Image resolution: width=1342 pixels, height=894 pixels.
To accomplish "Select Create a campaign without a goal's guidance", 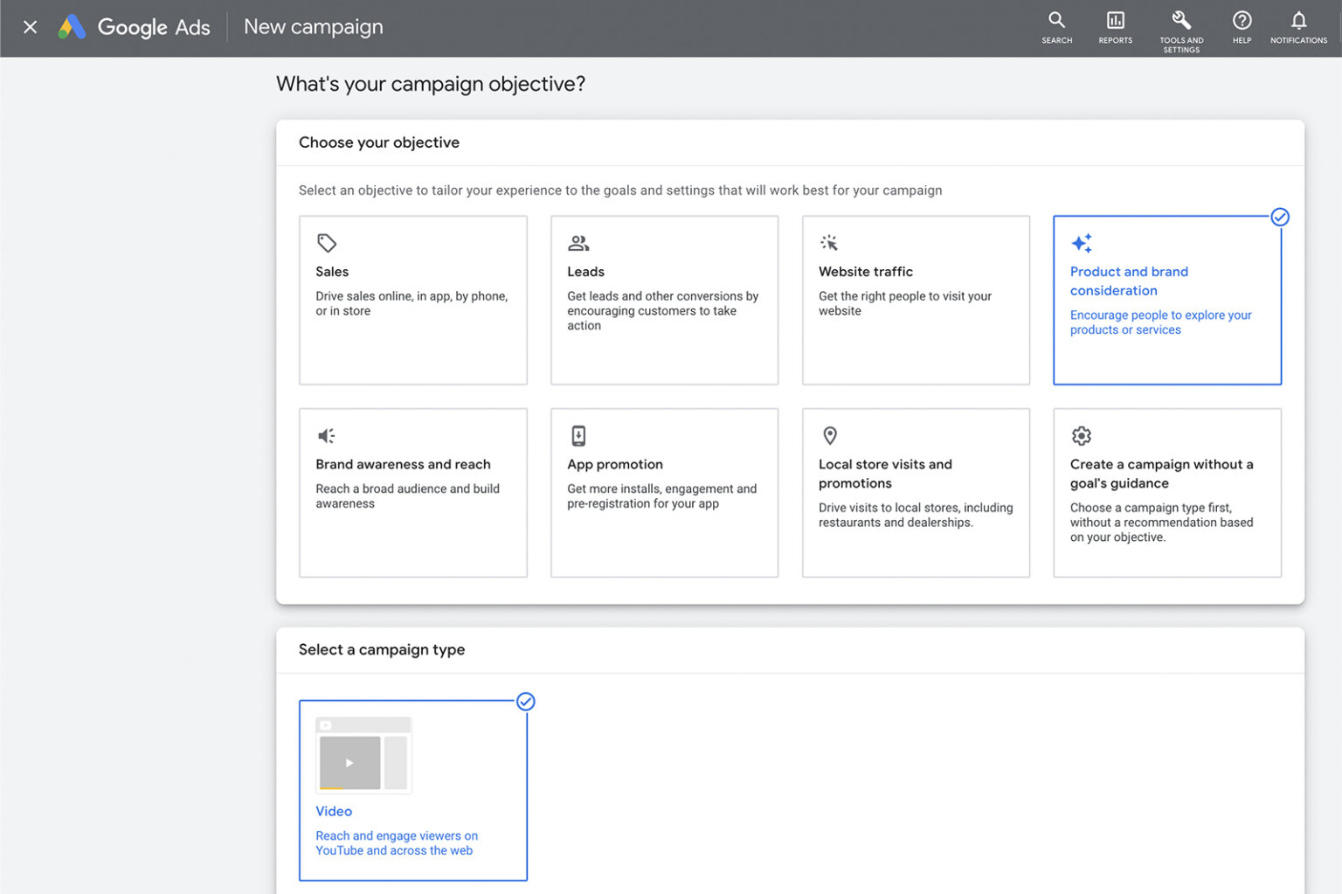I will [x=1166, y=492].
